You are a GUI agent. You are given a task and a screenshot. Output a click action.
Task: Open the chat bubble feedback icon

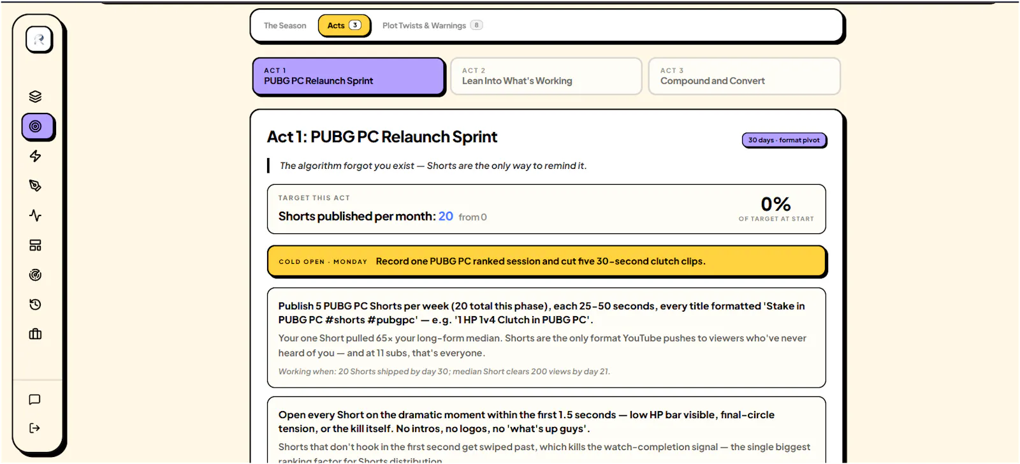pyautogui.click(x=35, y=400)
